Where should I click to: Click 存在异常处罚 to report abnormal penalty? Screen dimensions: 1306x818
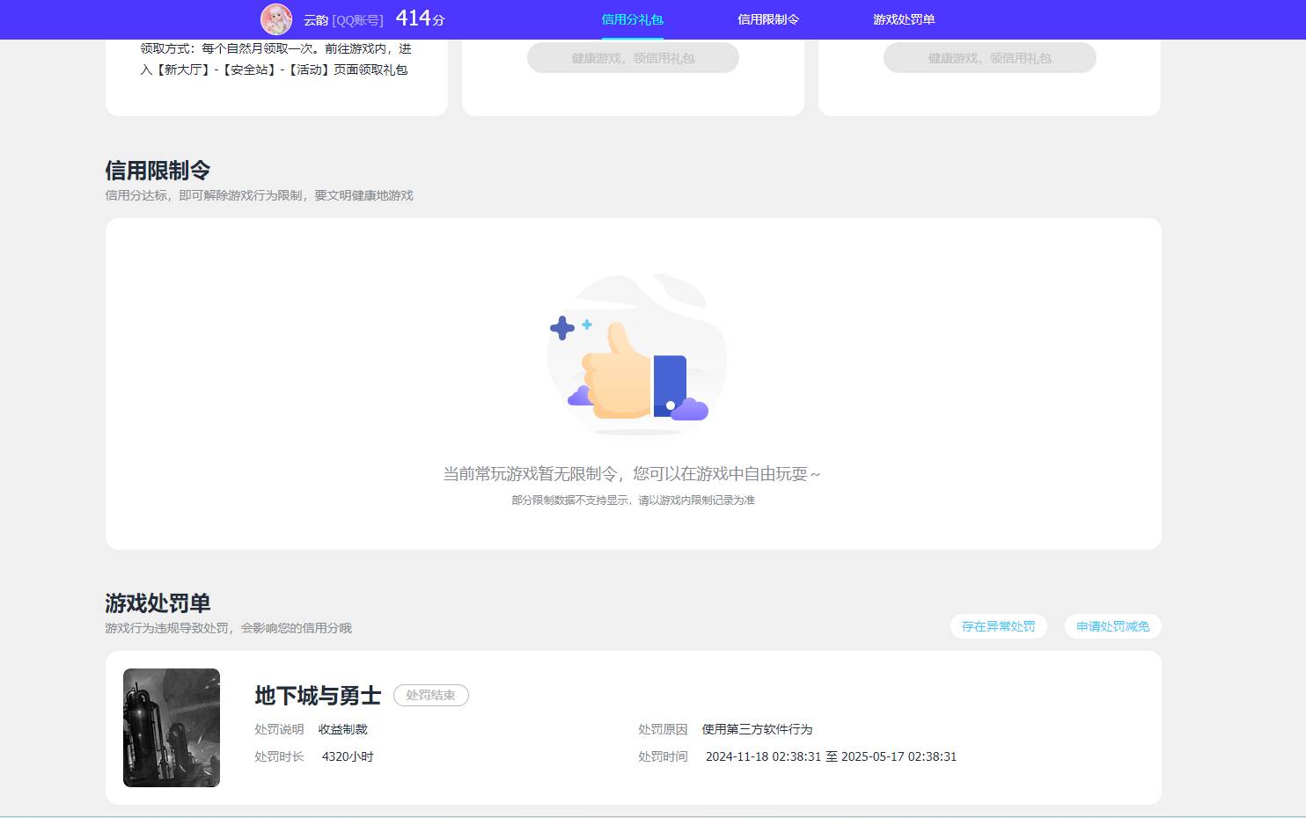coord(998,626)
